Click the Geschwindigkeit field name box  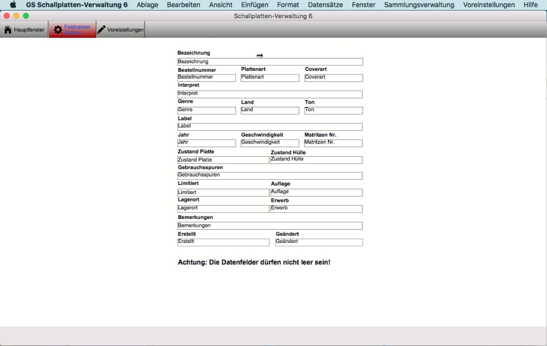270,143
